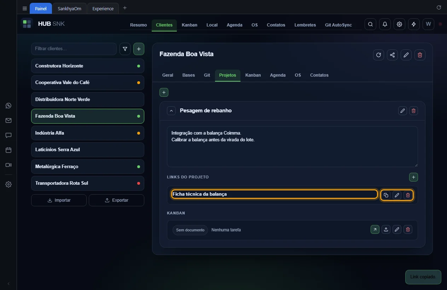Open the video camera icon in the sidebar
The height and width of the screenshot is (290, 447).
[8, 165]
